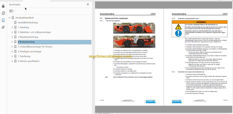Open the bookmarks options dropdown
Image resolution: width=233 pixels, height=114 pixels.
point(12,11)
